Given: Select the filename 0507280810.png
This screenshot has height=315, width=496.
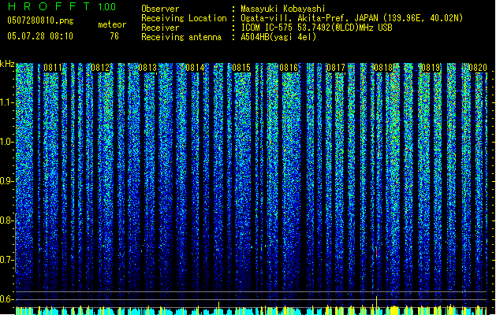Looking at the screenshot, I should [40, 20].
